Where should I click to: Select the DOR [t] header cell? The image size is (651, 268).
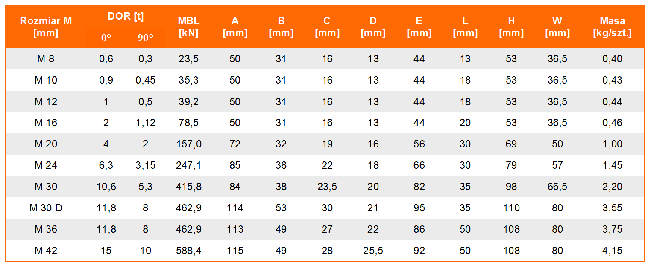pyautogui.click(x=126, y=17)
